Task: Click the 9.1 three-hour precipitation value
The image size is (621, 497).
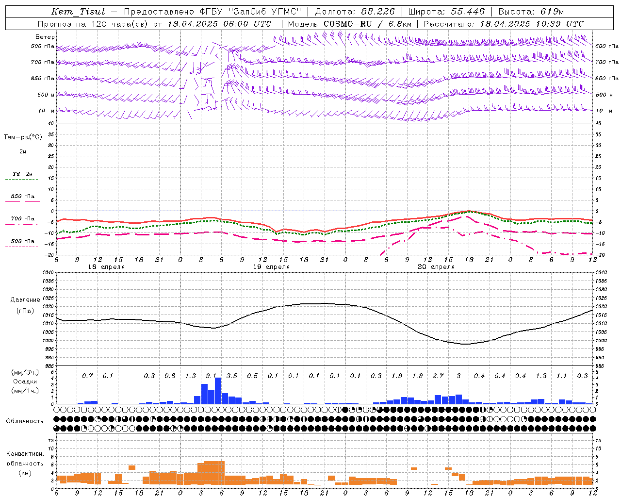Action: pos(211,376)
